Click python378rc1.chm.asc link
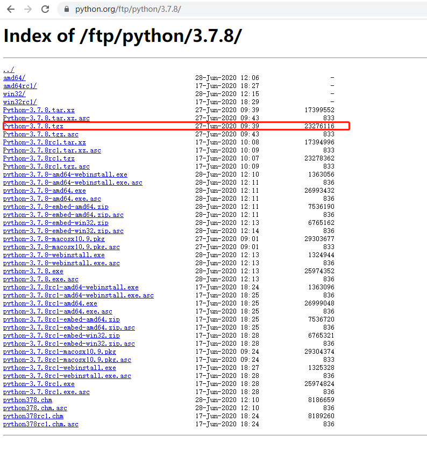Viewport: 427px width, 459px height. coord(41,424)
